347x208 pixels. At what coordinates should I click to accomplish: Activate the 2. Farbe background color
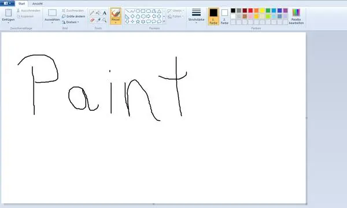point(224,16)
